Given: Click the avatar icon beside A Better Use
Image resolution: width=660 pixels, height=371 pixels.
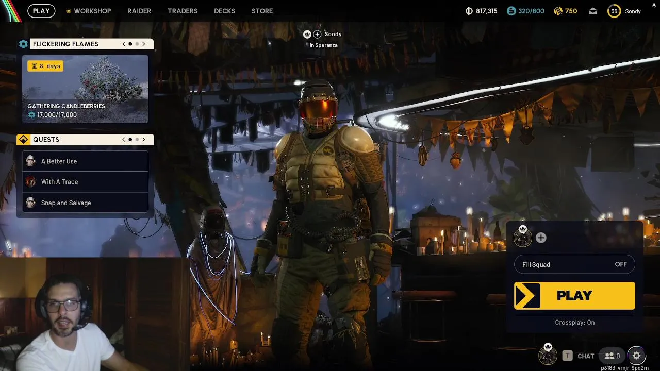Looking at the screenshot, I should point(30,161).
